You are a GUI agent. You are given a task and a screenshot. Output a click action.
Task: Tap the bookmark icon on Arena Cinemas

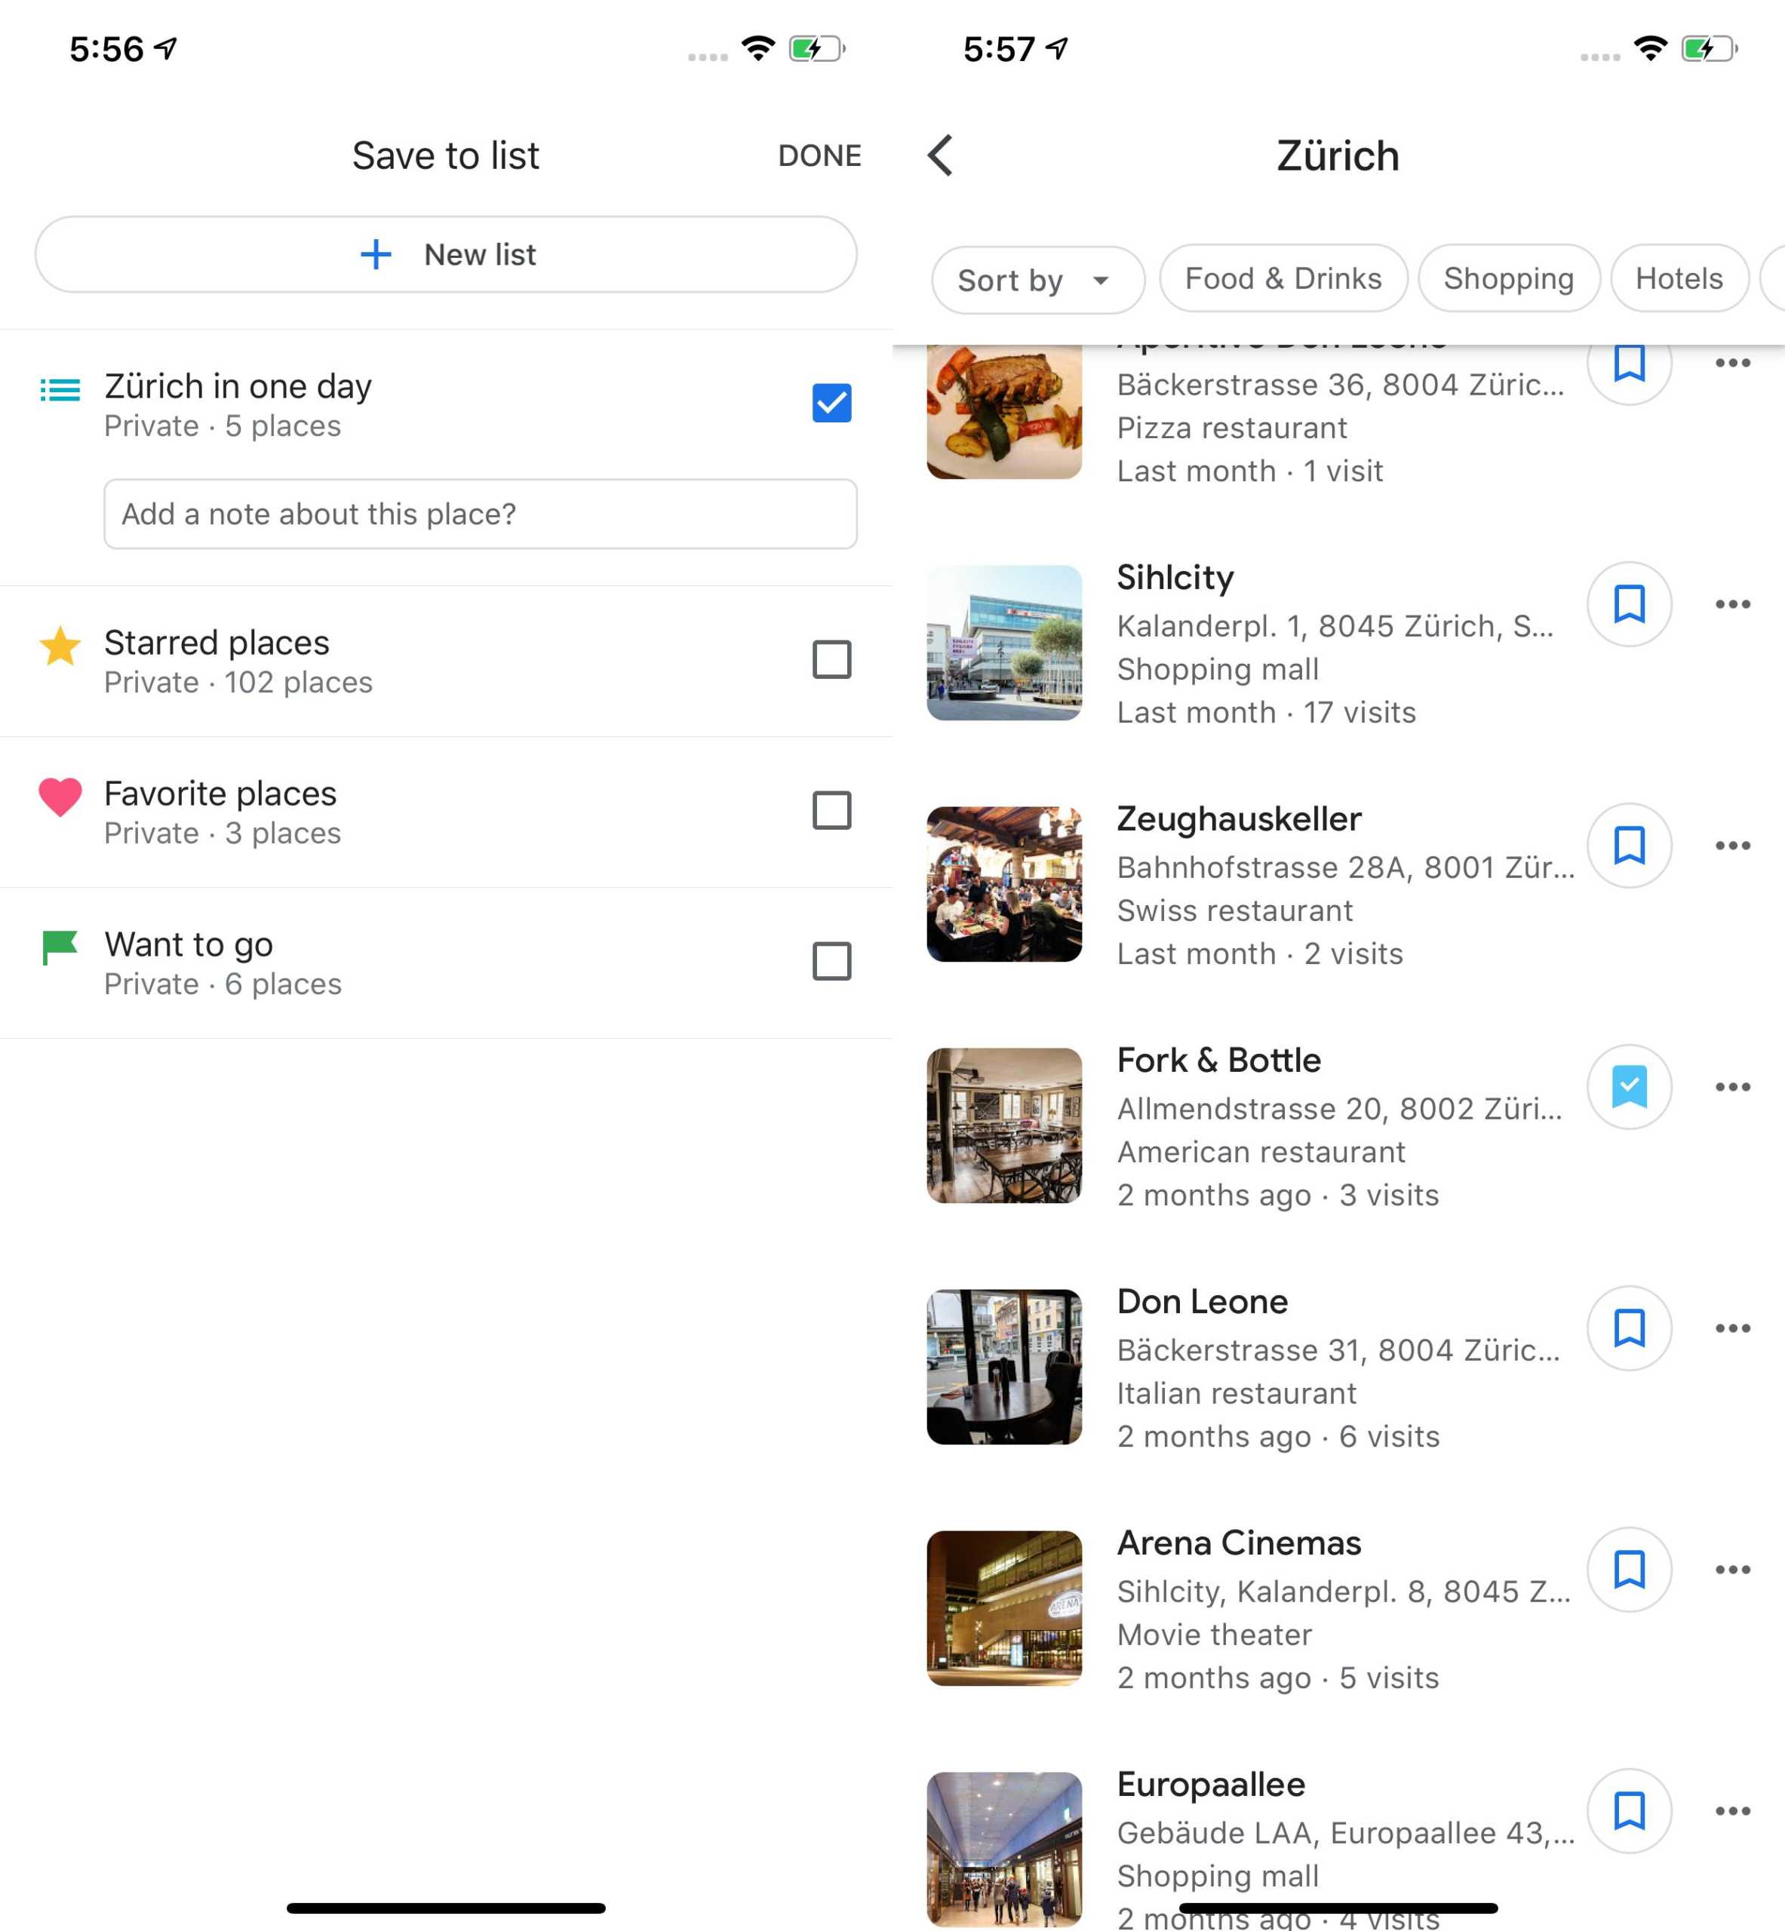pyautogui.click(x=1627, y=1570)
